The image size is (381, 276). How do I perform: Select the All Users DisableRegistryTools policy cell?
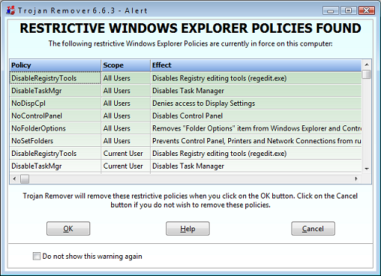point(55,78)
